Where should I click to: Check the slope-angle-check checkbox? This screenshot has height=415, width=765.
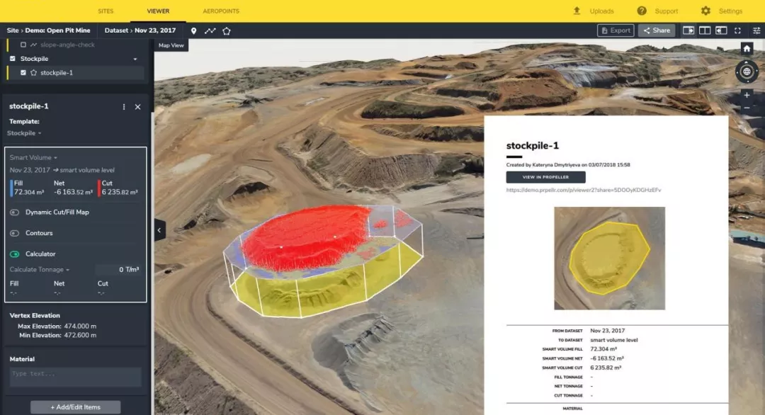tap(23, 45)
